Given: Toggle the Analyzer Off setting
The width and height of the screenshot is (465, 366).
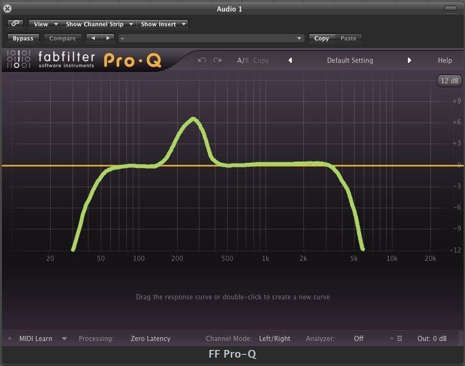Looking at the screenshot, I should click(x=359, y=338).
